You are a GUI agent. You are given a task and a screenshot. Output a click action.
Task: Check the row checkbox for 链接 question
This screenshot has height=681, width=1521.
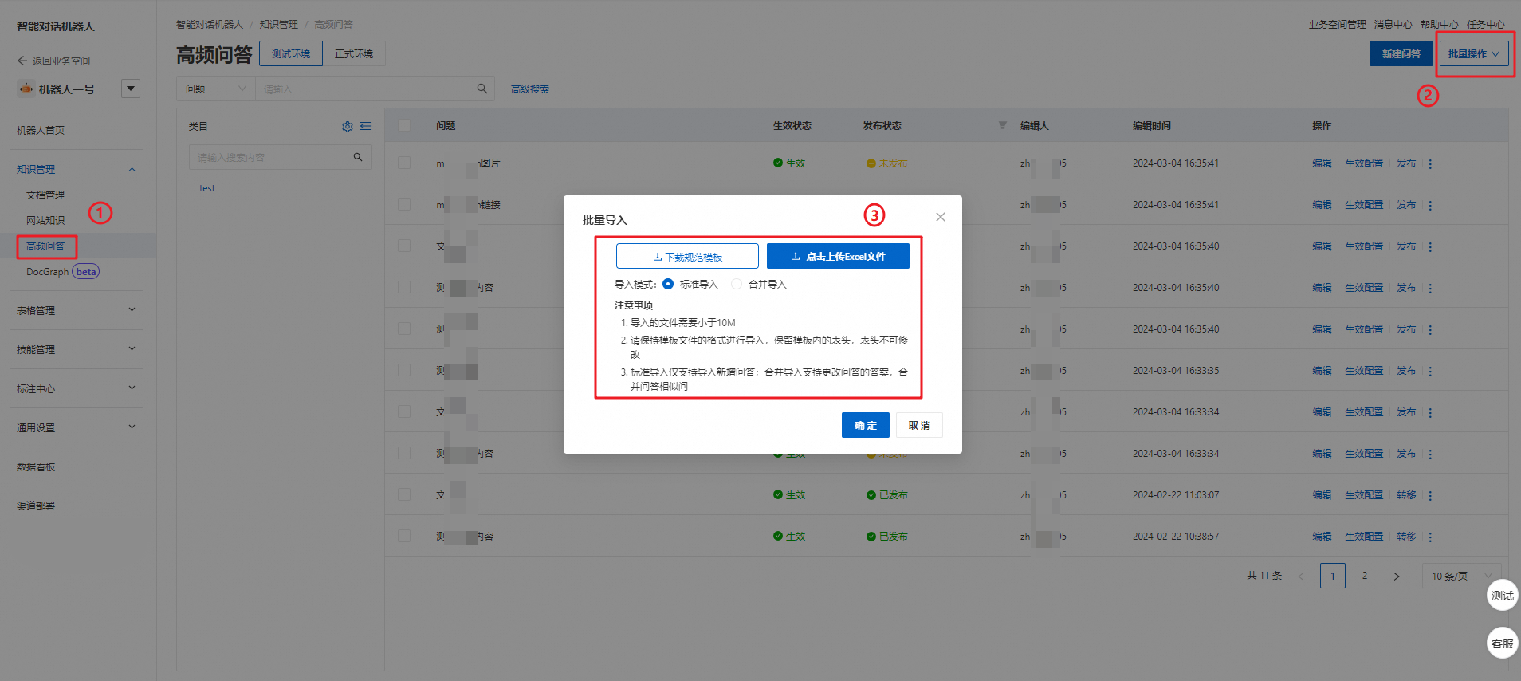(x=404, y=204)
